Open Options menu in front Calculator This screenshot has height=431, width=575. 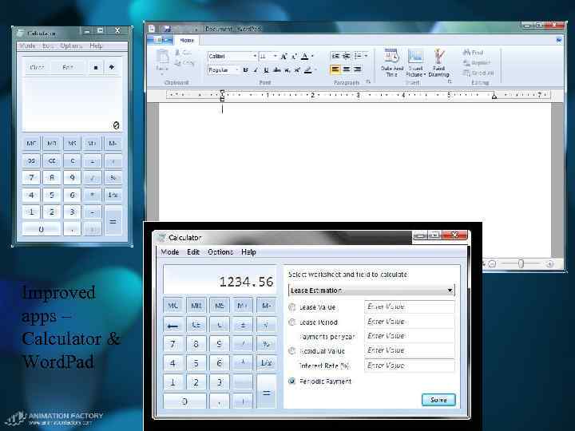coord(220,251)
